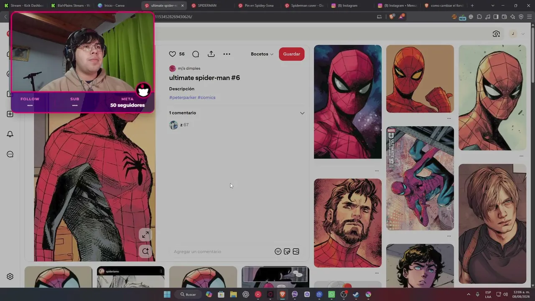Toggle the Brave sidebar panel

tap(496, 17)
